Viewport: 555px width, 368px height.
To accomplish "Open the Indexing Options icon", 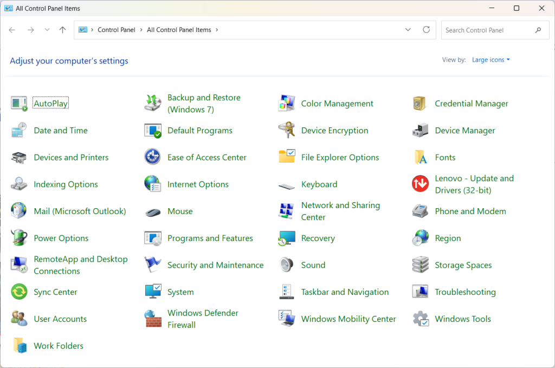I will tap(19, 184).
